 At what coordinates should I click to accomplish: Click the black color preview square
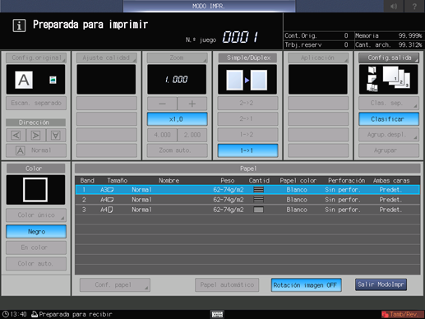[35, 190]
